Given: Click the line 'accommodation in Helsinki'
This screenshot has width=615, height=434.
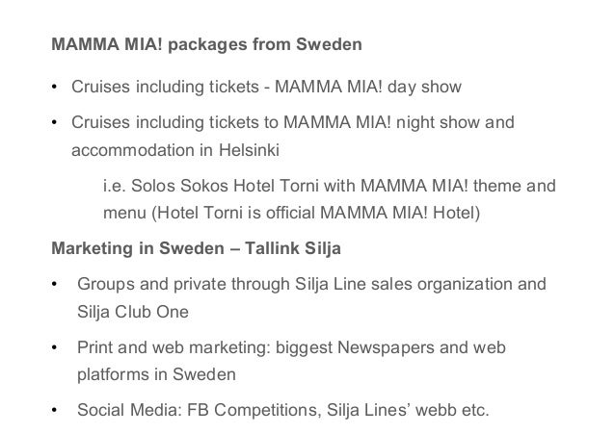Looking at the screenshot, I should tap(175, 150).
